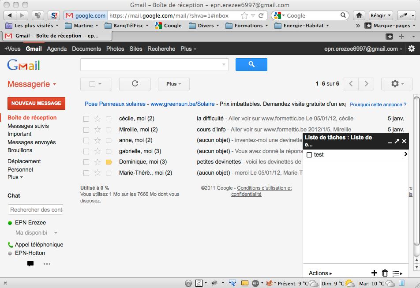The width and height of the screenshot is (420, 288).
Task: Open Messages envoyés folder
Action: pyautogui.click(x=32, y=142)
